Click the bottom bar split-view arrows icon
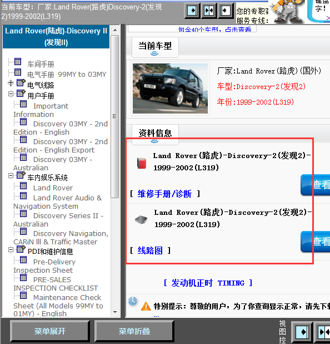The width and height of the screenshot is (330, 344). click(x=323, y=332)
